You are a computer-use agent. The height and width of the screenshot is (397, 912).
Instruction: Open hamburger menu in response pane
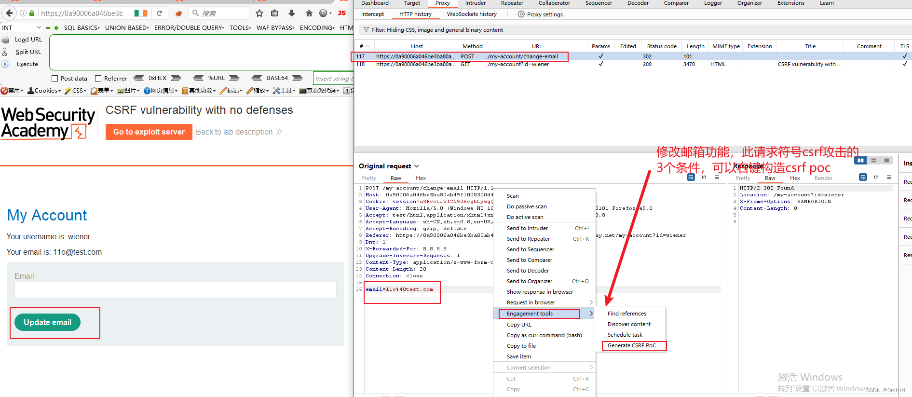point(889,178)
